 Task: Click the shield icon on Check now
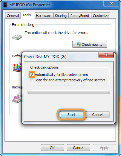79,45
